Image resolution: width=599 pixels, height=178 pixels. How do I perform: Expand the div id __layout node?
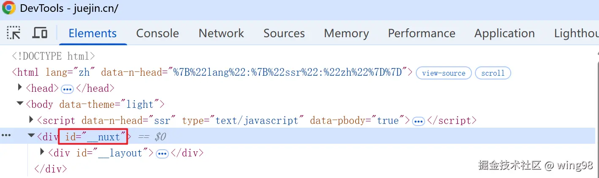(x=42, y=152)
